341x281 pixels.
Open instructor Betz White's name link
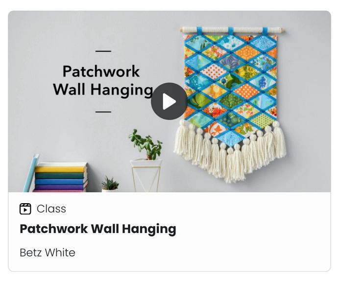click(48, 253)
